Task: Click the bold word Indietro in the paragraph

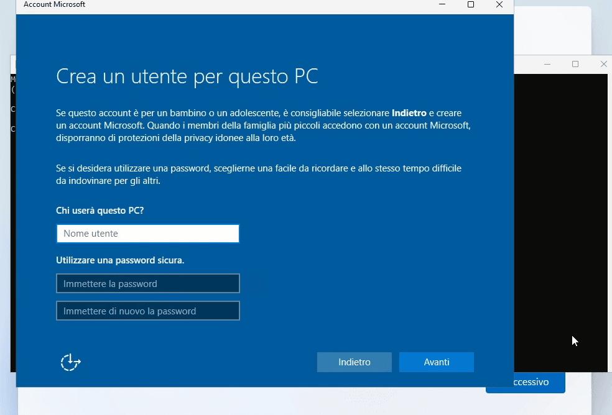Action: 409,113
